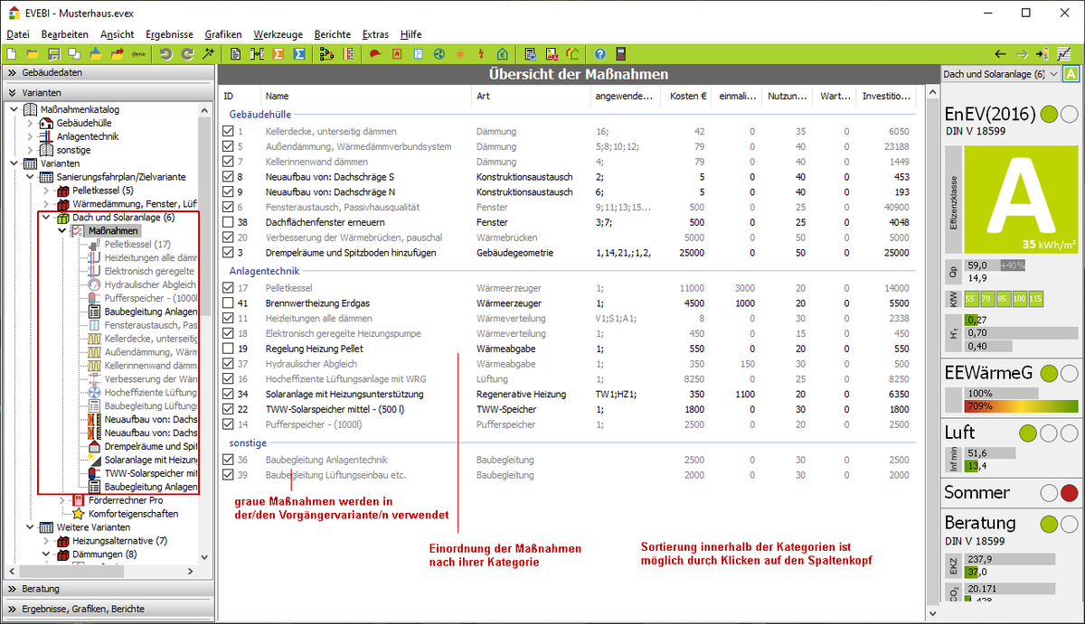Click the orange sun toolbar icon
This screenshot has height=624, width=1085.
coord(460,54)
